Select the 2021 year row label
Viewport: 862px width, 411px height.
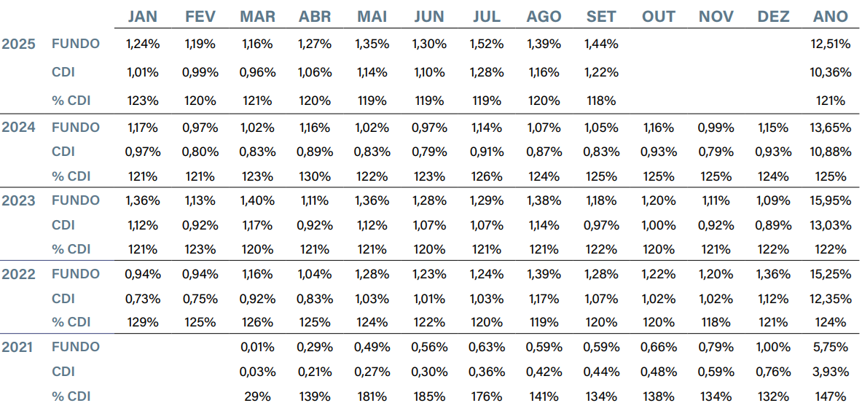click(x=20, y=347)
